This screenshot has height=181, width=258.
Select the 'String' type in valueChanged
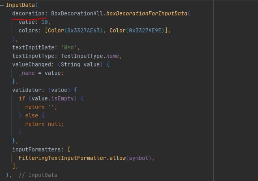click(71, 64)
